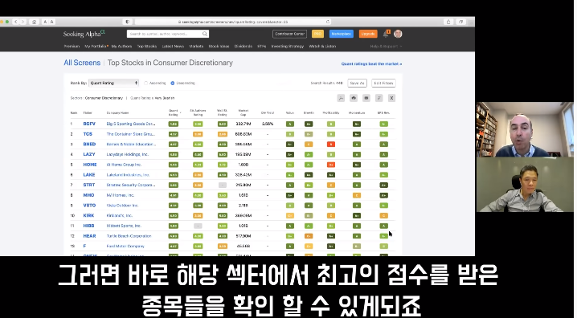Open the Latest News menu
The height and width of the screenshot is (318, 577).
coord(173,47)
